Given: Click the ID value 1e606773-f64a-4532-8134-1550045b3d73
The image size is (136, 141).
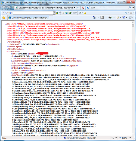Looking at the screenshot, I should pos(37,56).
